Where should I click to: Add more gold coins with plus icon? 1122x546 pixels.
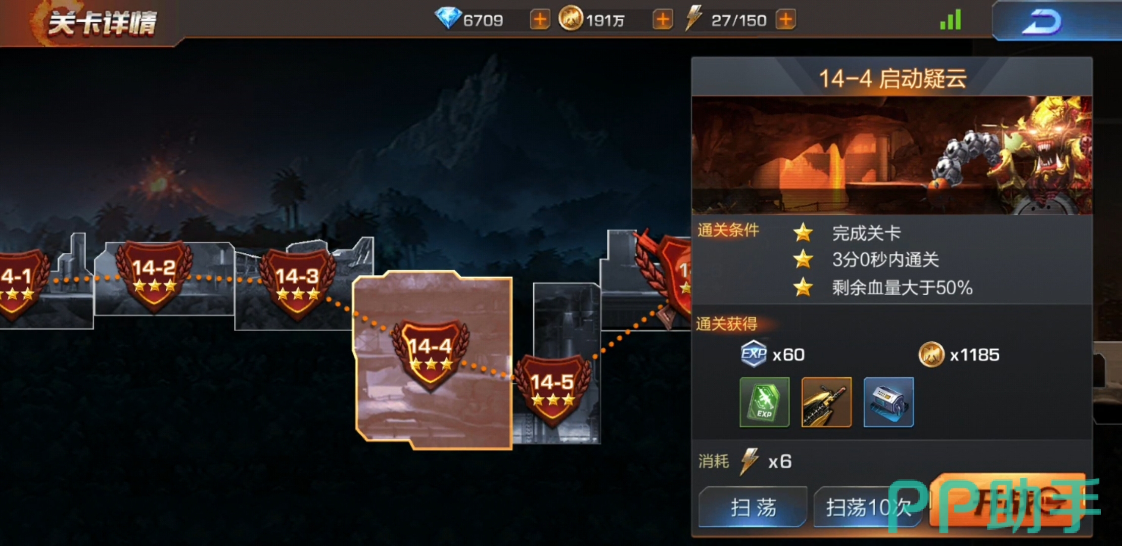(x=663, y=20)
